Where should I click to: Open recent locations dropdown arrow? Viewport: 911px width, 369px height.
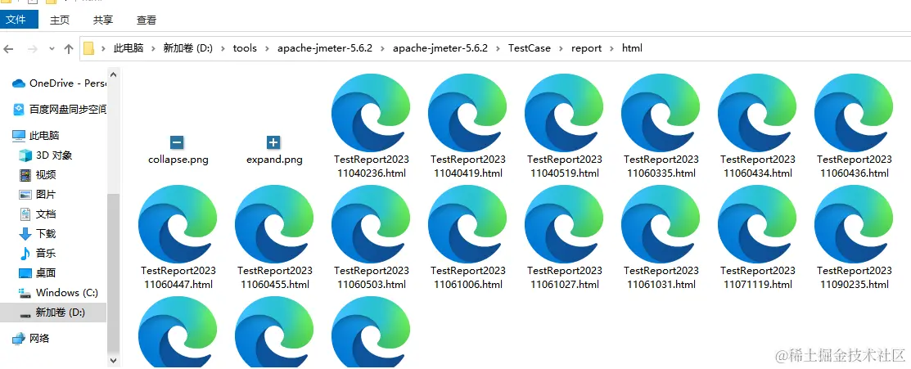tap(52, 49)
